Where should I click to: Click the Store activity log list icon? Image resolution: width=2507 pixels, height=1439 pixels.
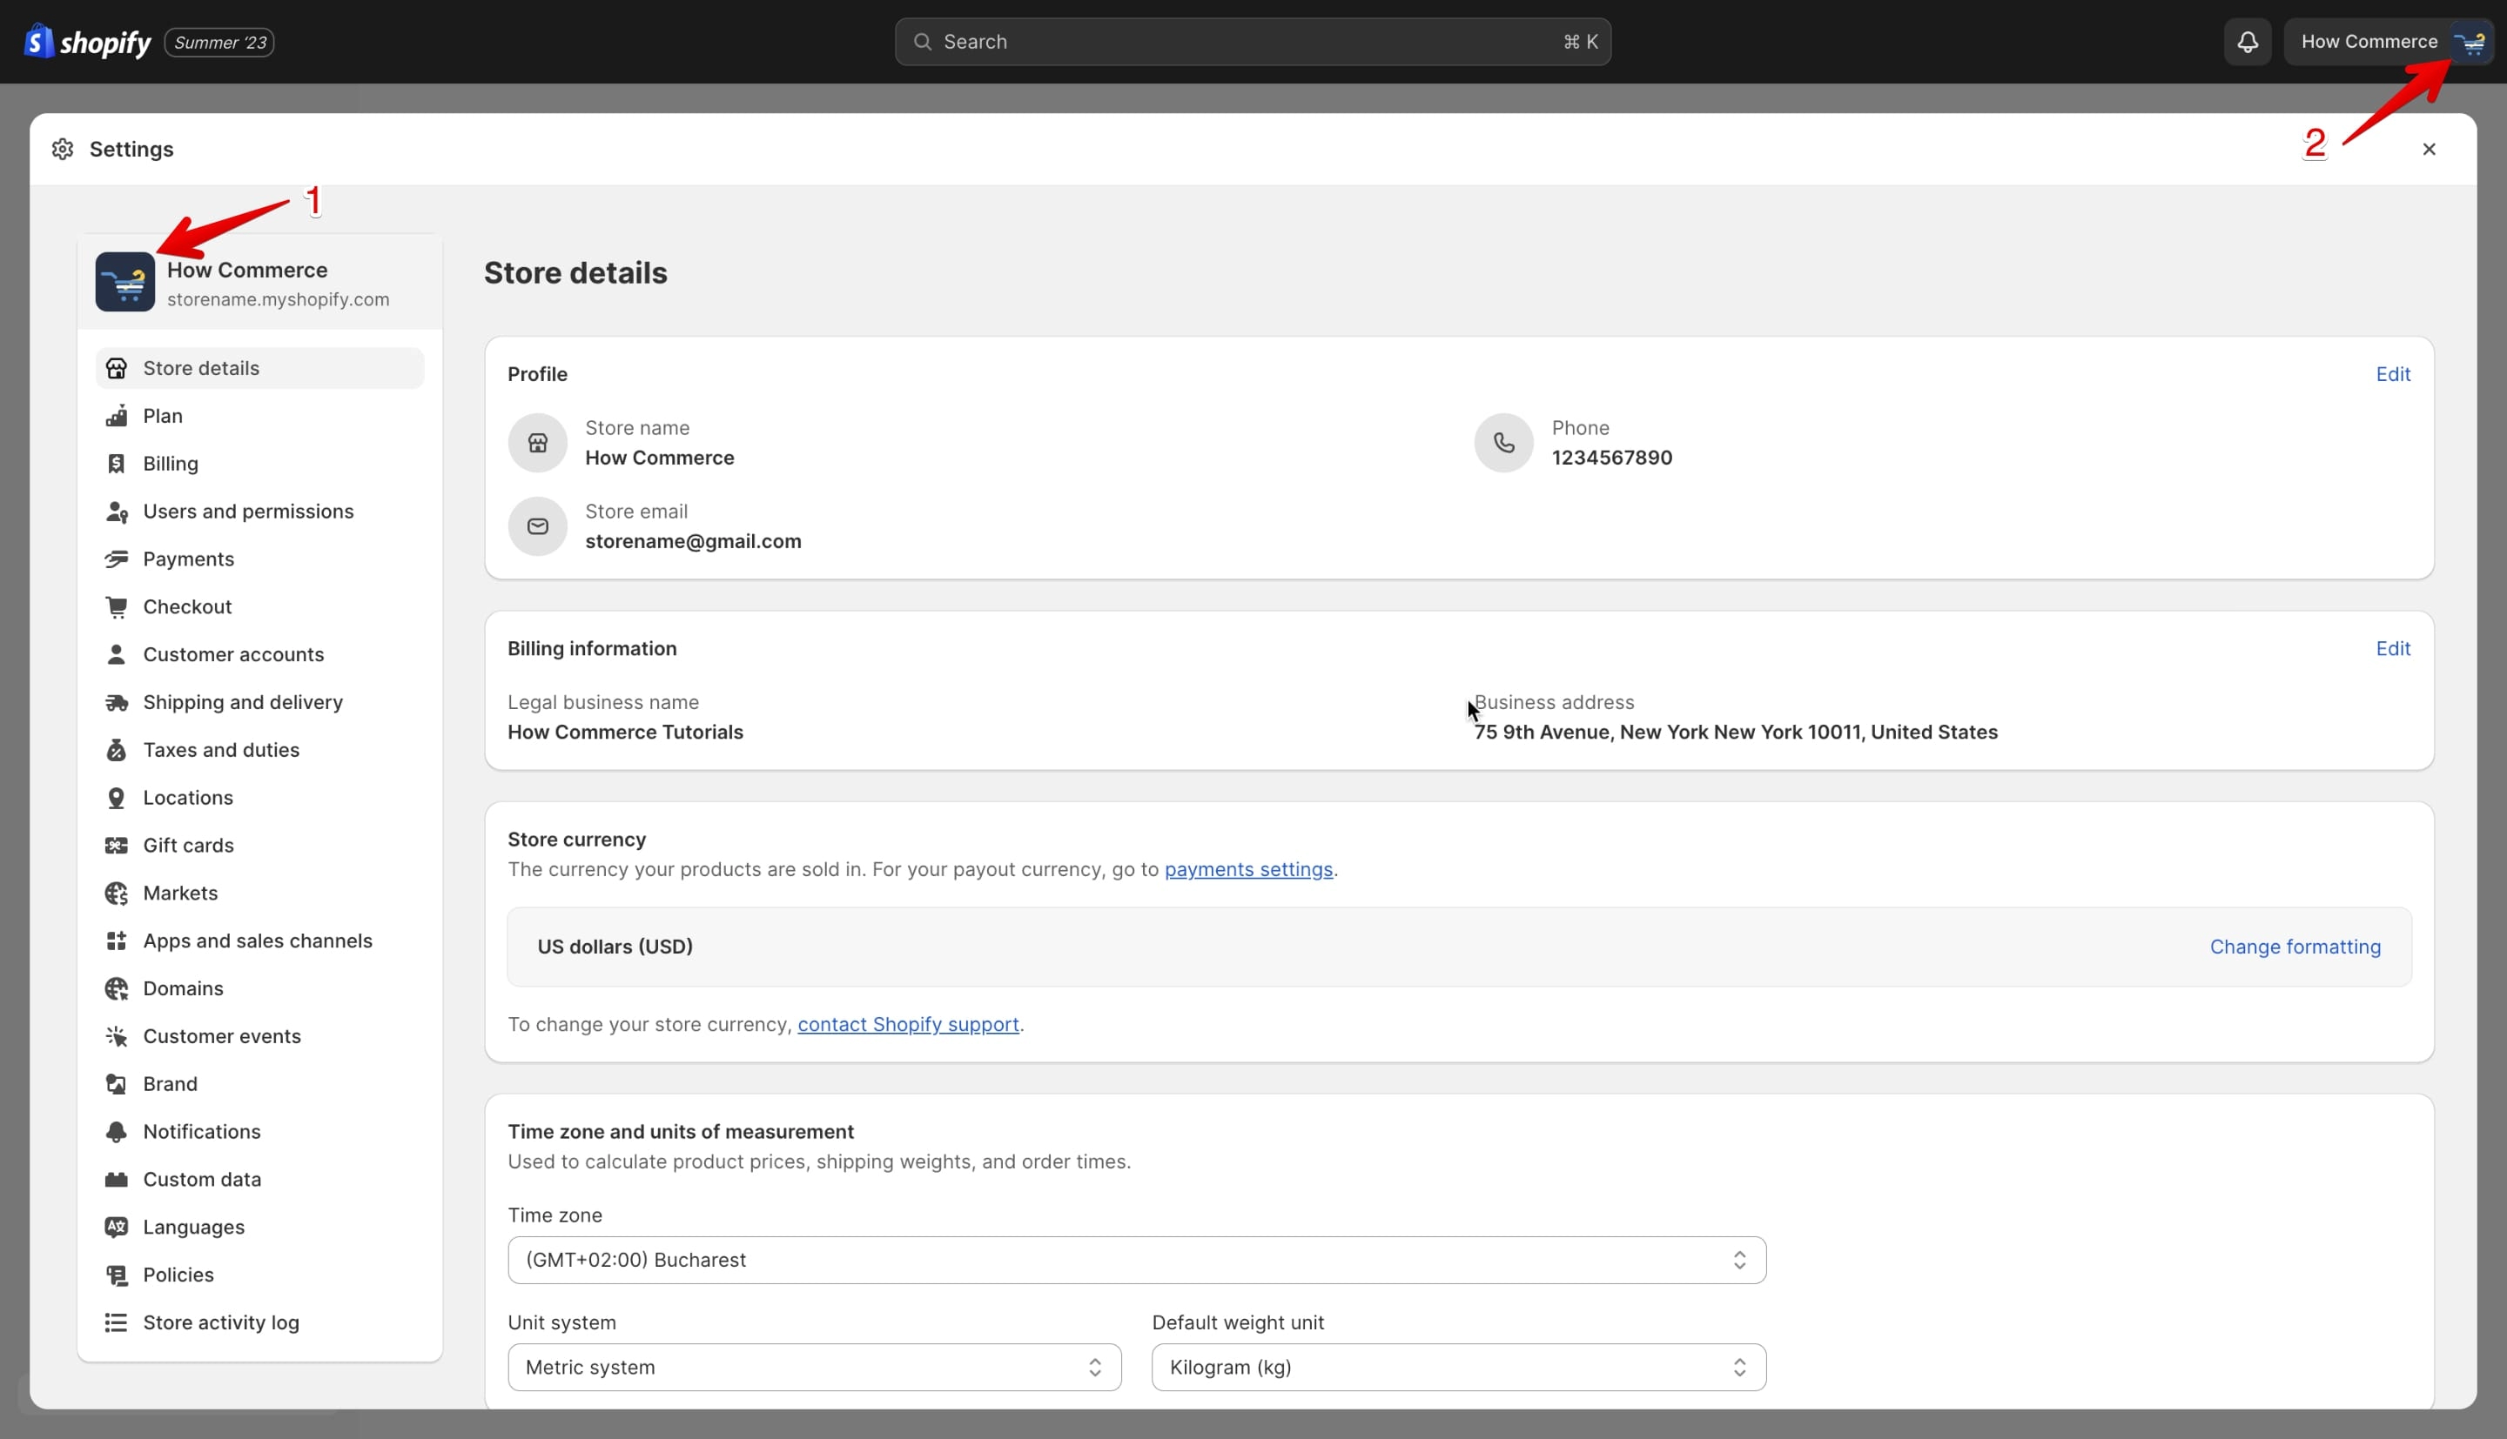116,1322
